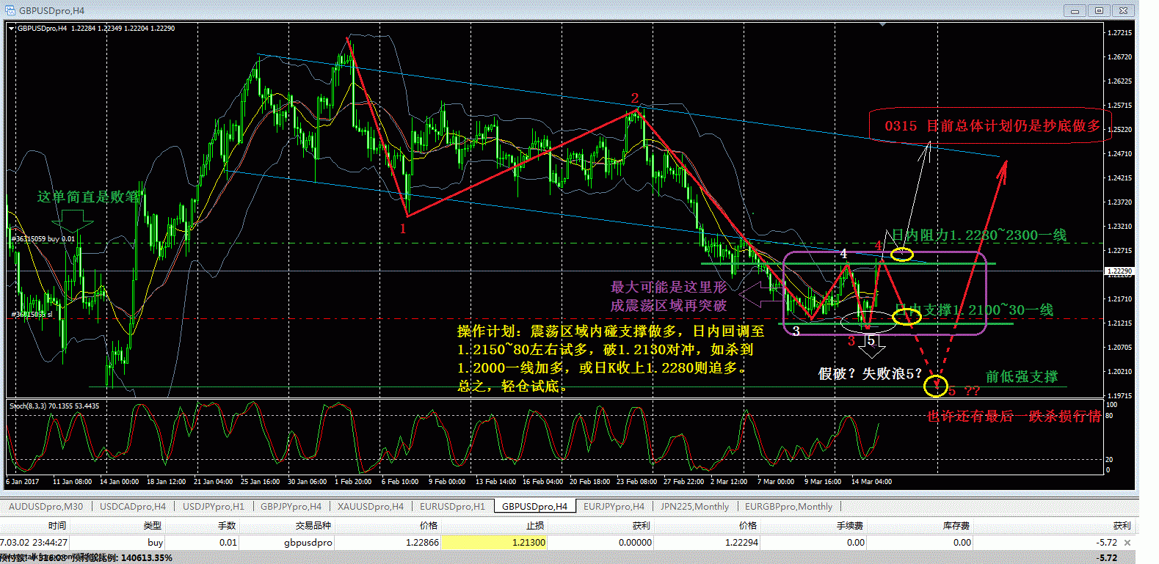Click the active GBPUSDpro,H4 chart tab
Viewport: 1159px width, 564px height.
pos(534,507)
